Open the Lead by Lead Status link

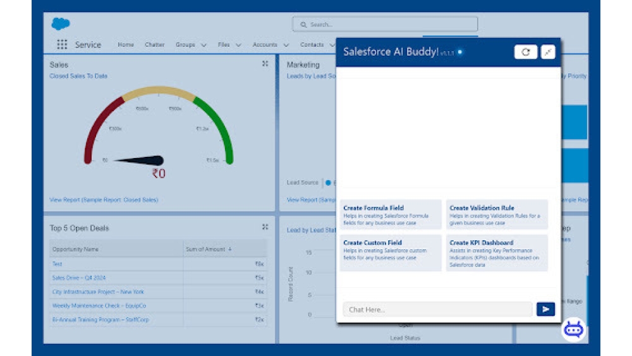pos(311,230)
